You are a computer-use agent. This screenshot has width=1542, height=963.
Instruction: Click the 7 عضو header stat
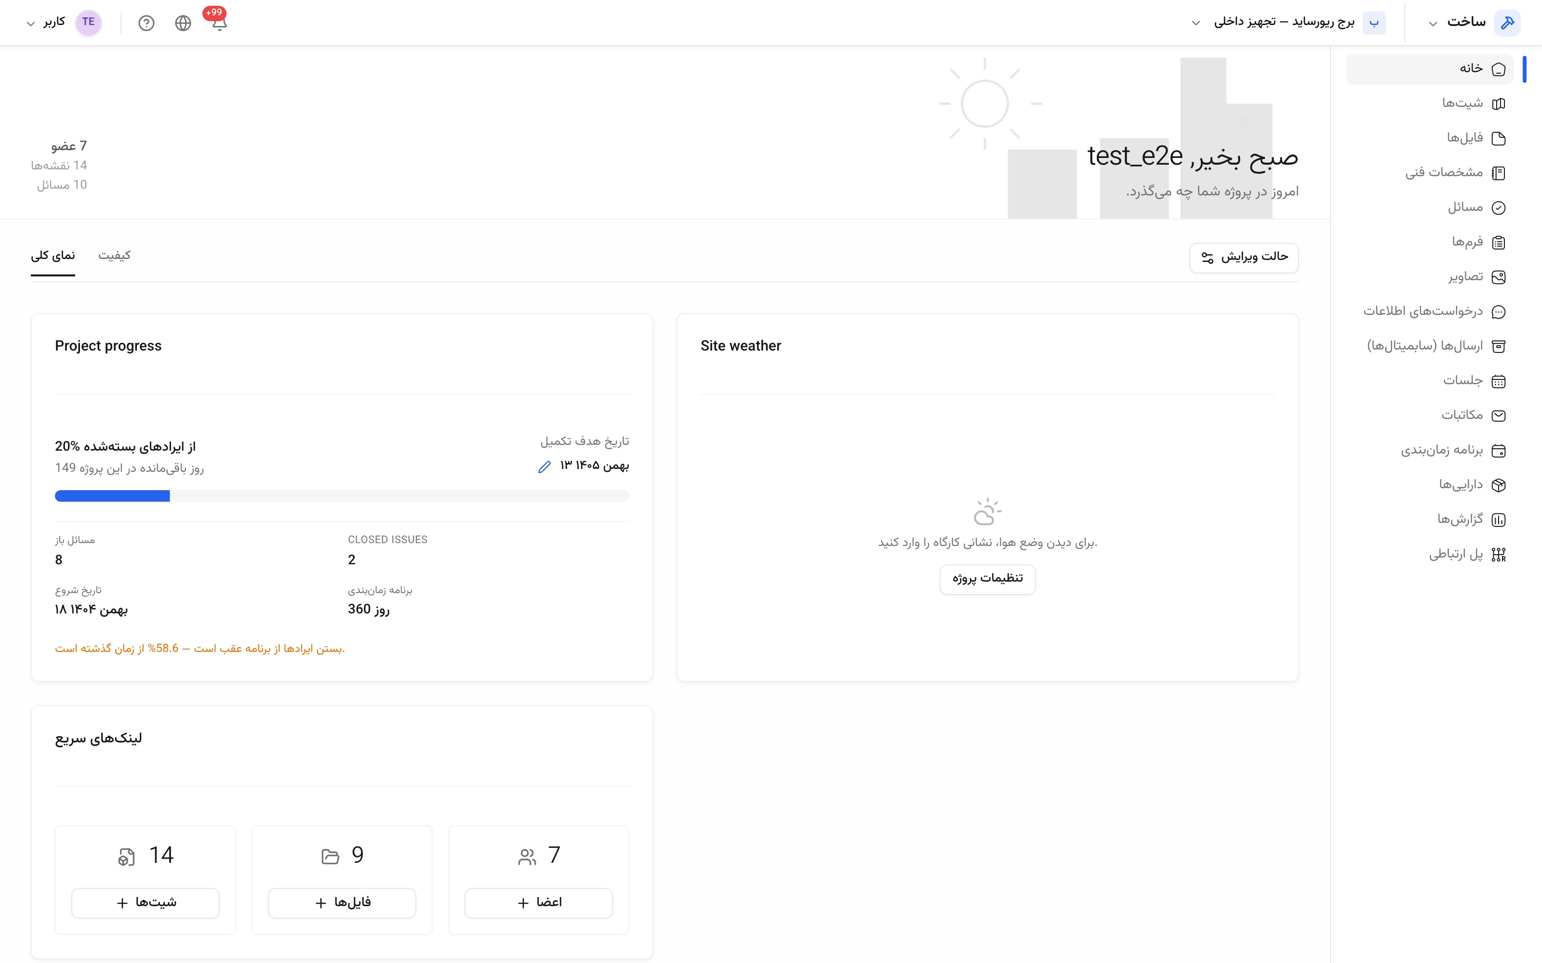[69, 146]
